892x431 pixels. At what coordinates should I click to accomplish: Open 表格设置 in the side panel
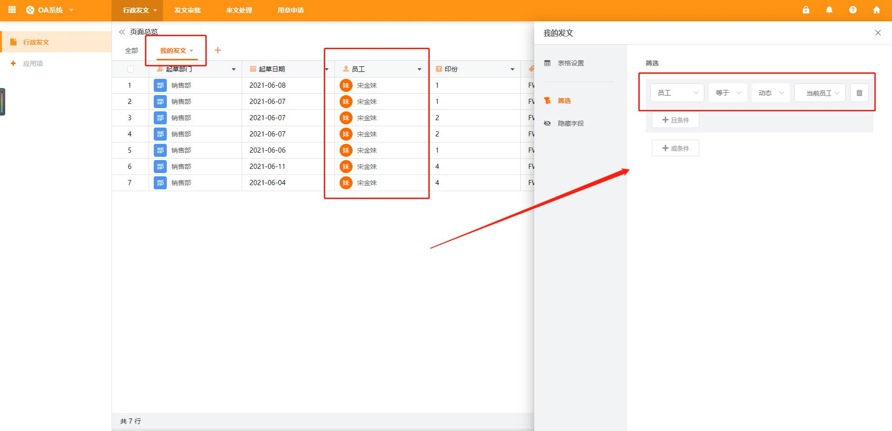click(x=571, y=63)
